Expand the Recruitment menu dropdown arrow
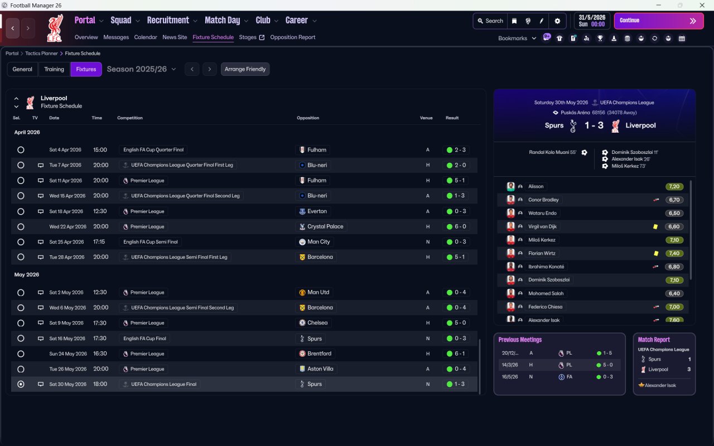Viewport: 714px width, 446px height. tap(195, 21)
